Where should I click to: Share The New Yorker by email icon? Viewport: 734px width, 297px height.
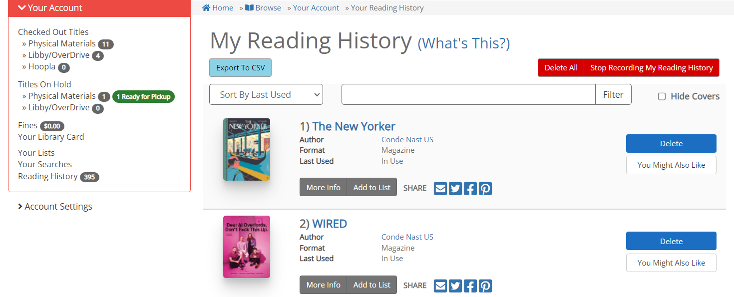tap(440, 189)
